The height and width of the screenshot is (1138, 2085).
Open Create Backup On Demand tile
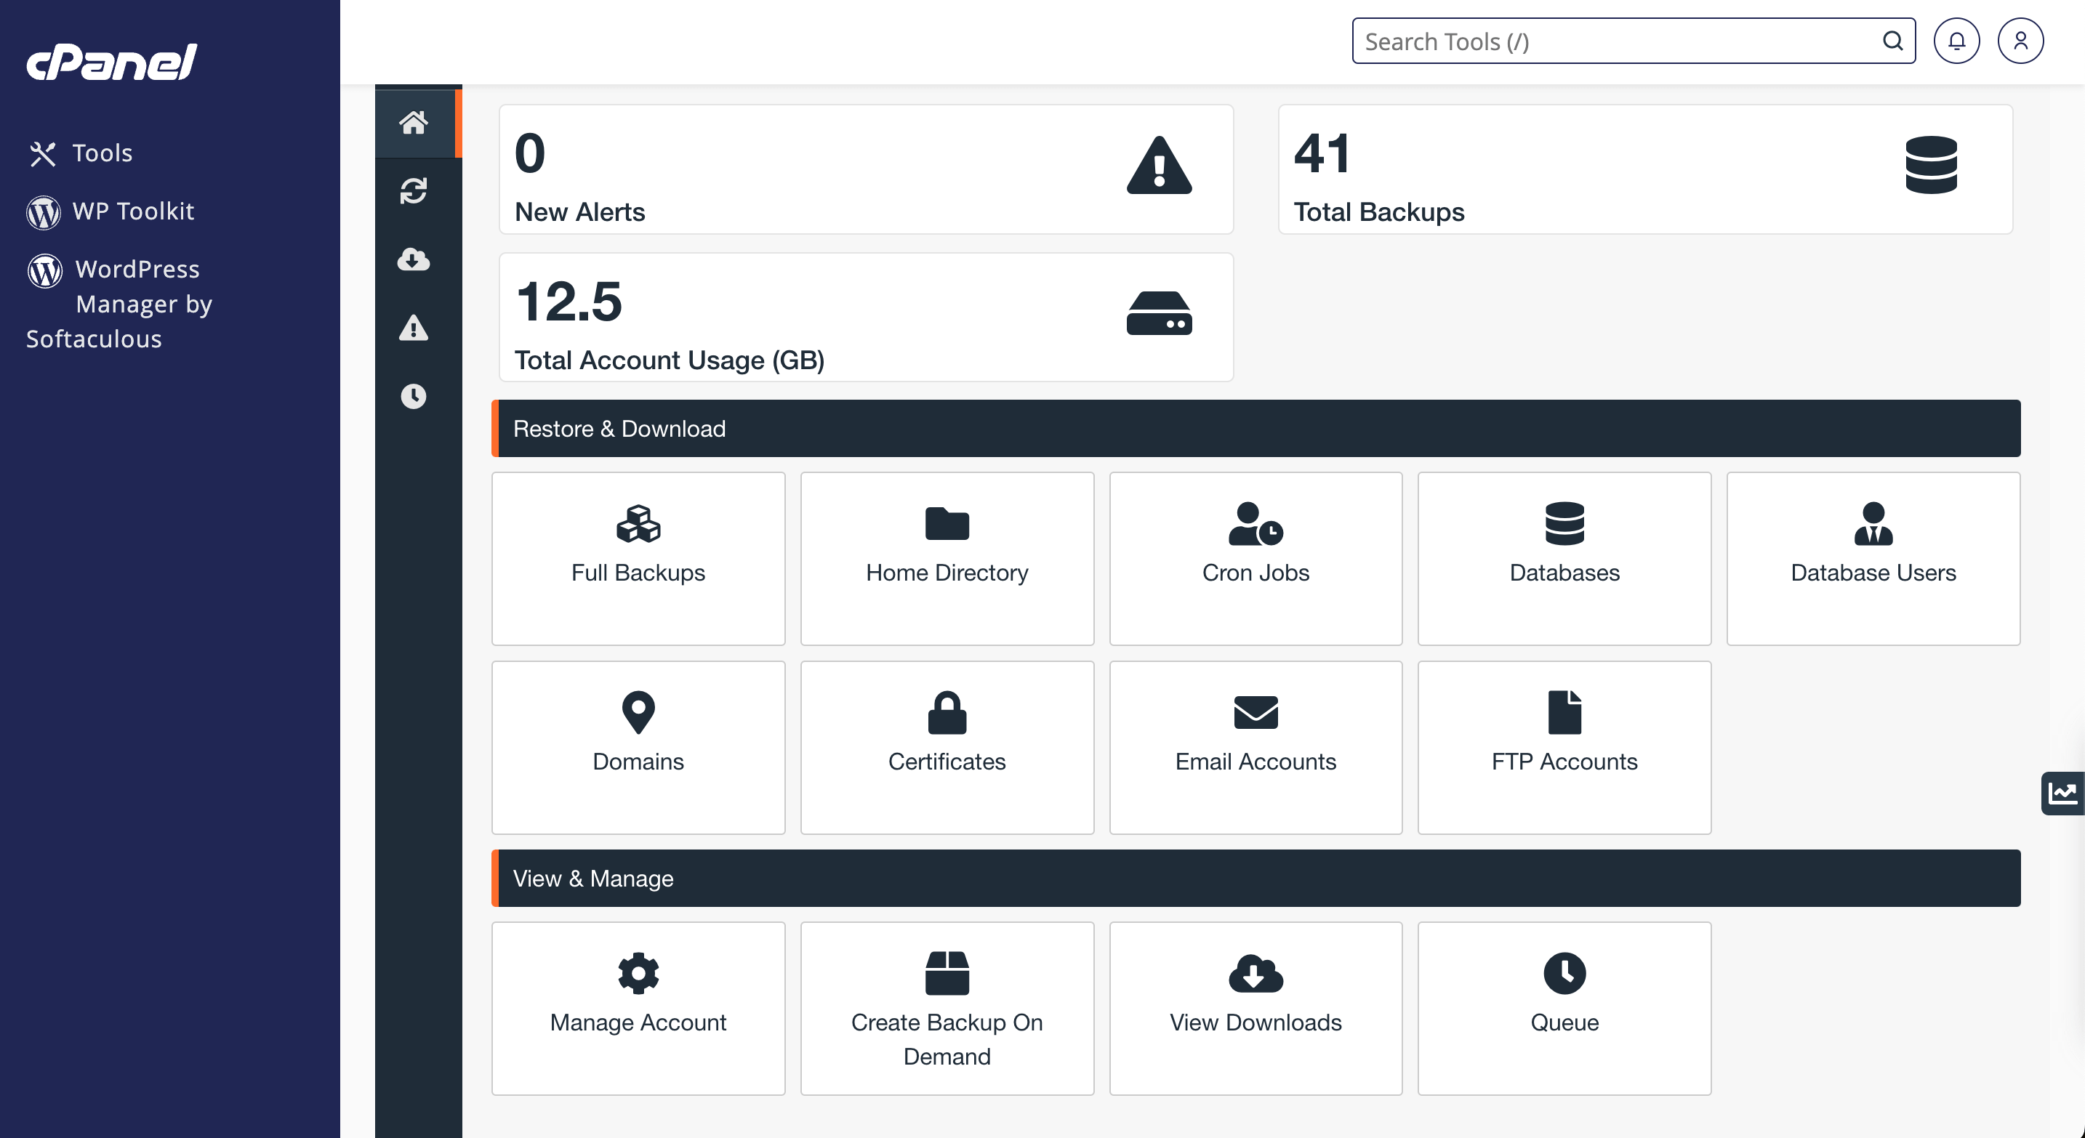tap(947, 1008)
